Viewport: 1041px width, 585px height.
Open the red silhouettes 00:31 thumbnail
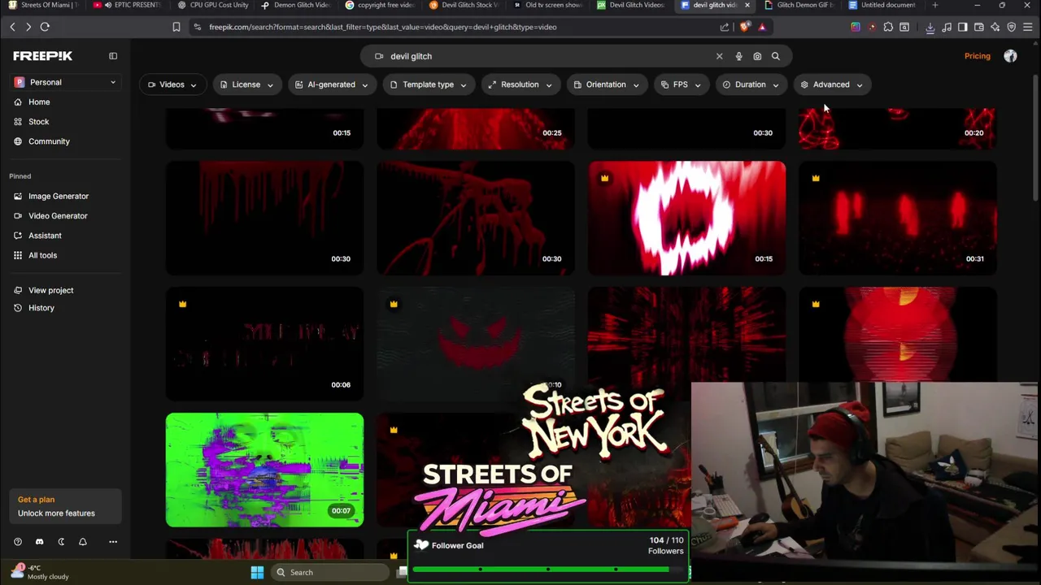(898, 218)
